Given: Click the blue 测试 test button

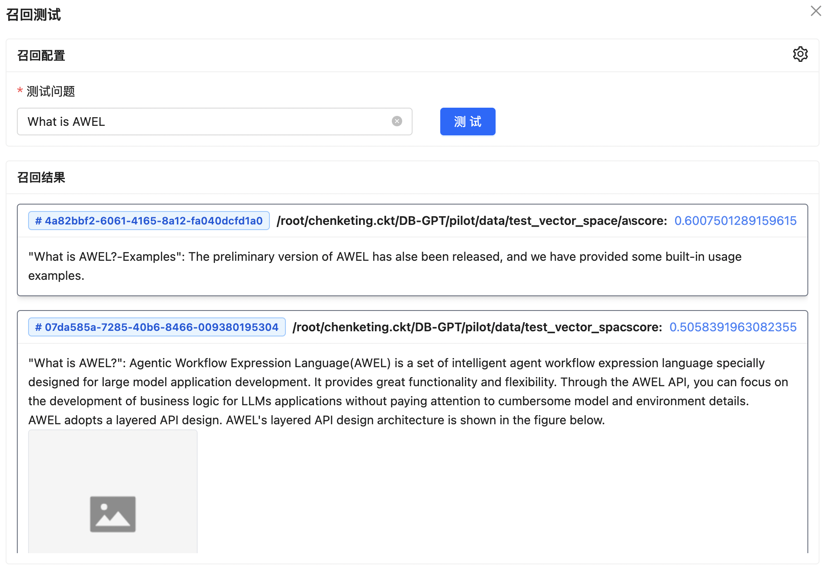Looking at the screenshot, I should 467,122.
